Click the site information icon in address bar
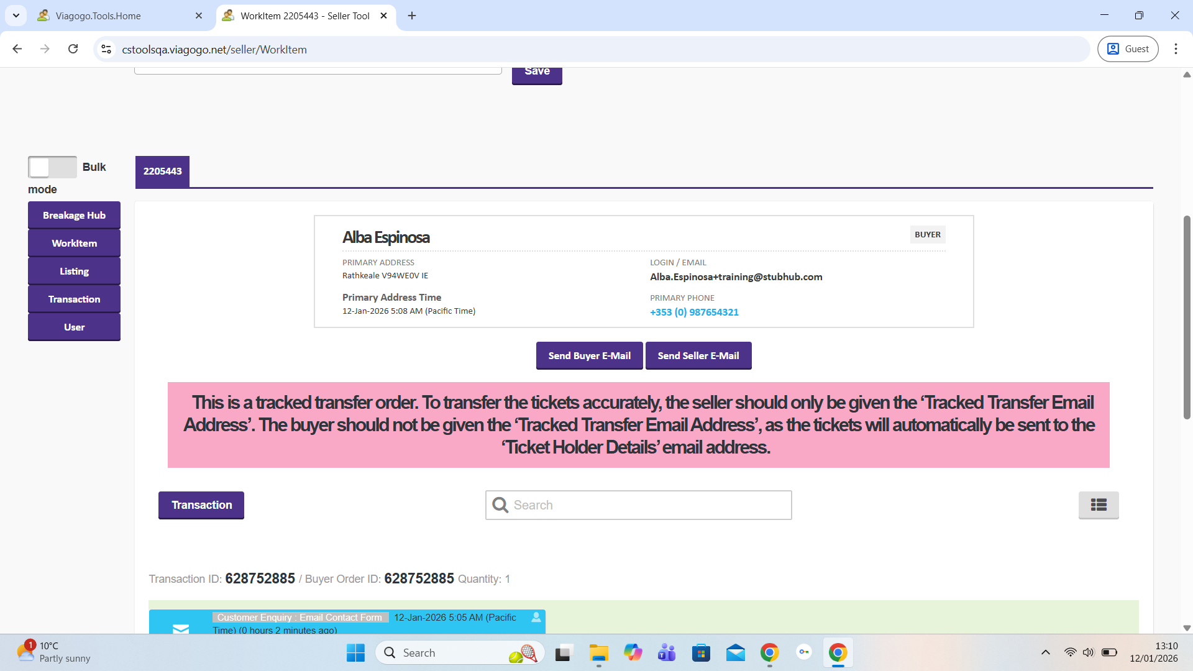 click(106, 49)
